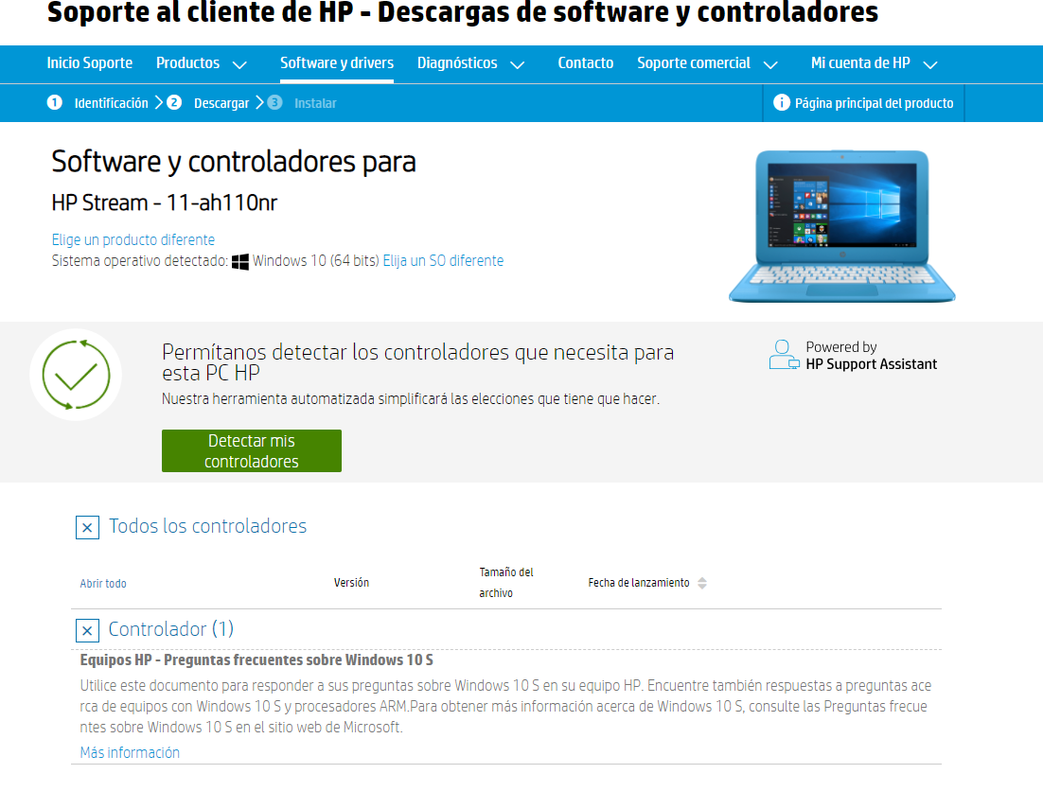Image resolution: width=1043 pixels, height=809 pixels.
Task: Open the Soporte comercial menu
Action: [x=693, y=63]
